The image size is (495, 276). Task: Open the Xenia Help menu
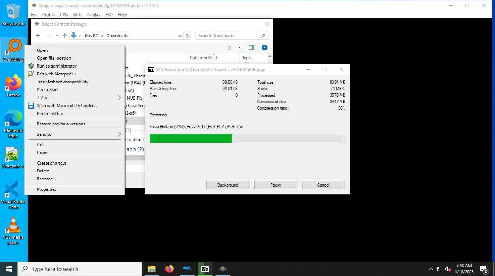click(x=122, y=15)
